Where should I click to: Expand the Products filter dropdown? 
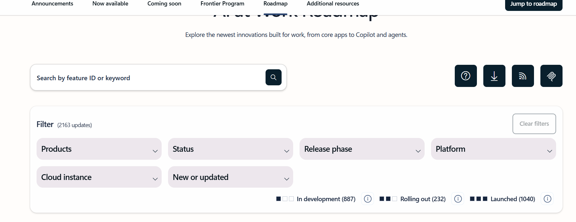pos(99,149)
